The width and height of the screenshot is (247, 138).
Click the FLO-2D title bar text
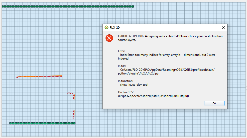[x=115, y=28]
